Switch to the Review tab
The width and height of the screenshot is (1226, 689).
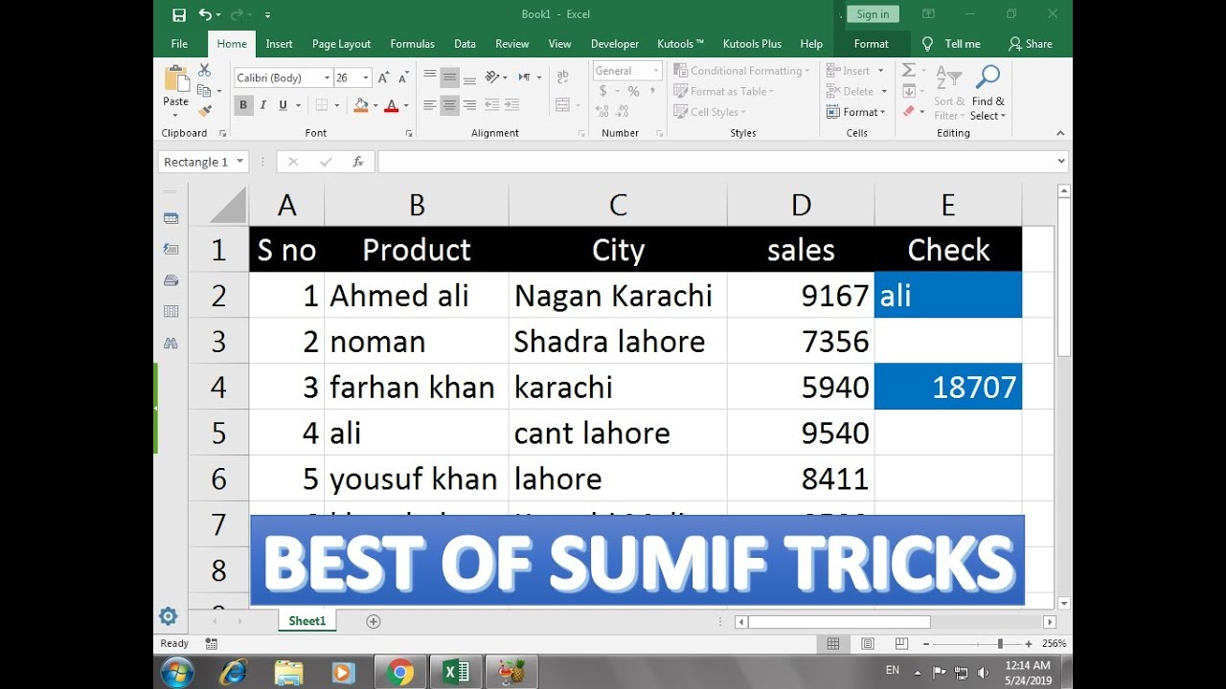pos(511,44)
